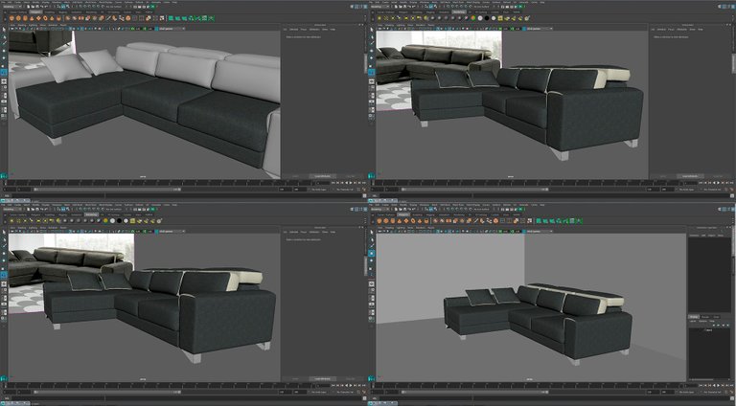The image size is (736, 406).
Task: Click the highlighted Move tool in the gray-room window toolbox
Action: pyautogui.click(x=372, y=253)
